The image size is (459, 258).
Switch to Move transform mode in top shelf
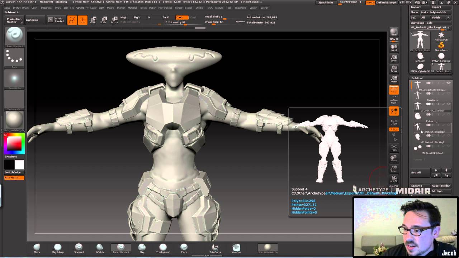pos(93,20)
